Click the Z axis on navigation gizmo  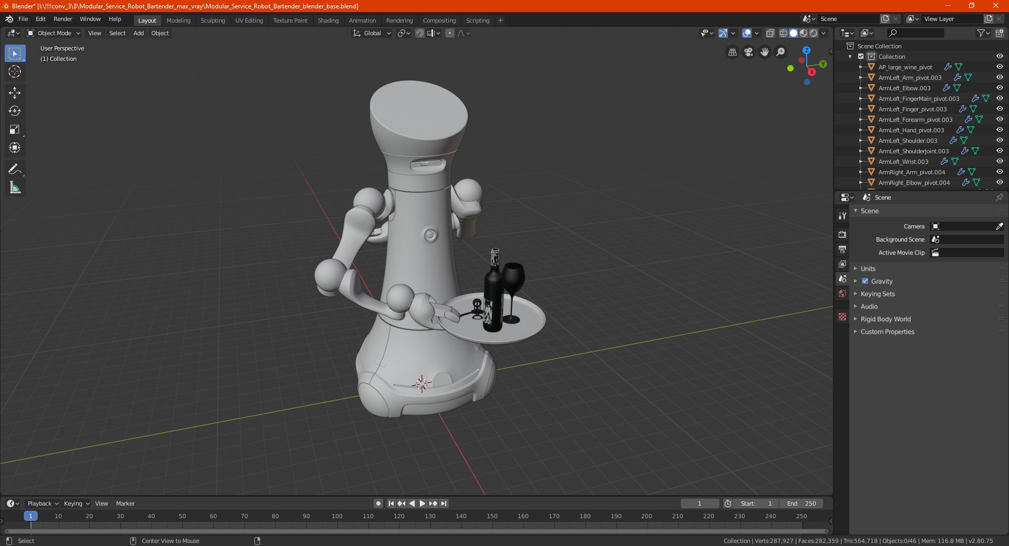pos(806,50)
